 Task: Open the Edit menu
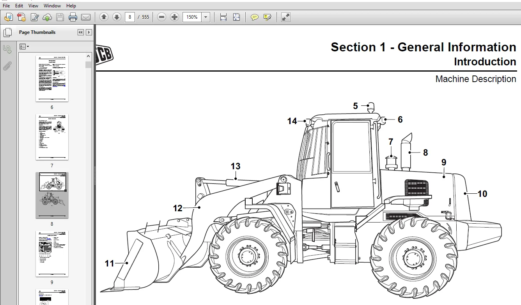click(19, 5)
